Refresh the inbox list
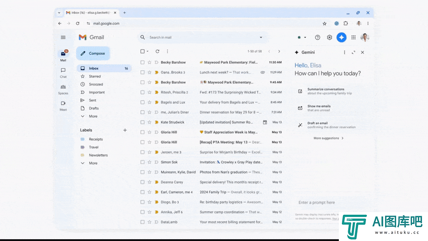Image resolution: width=428 pixels, height=241 pixels. click(157, 51)
